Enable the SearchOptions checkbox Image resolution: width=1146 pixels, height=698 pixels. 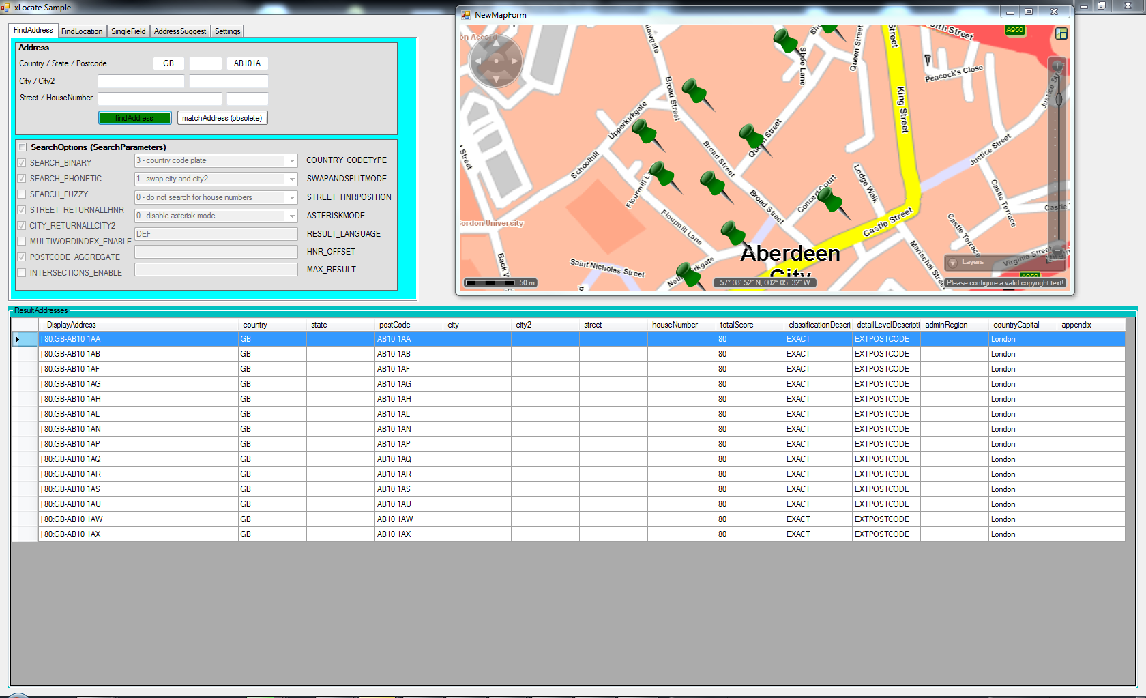click(x=23, y=147)
